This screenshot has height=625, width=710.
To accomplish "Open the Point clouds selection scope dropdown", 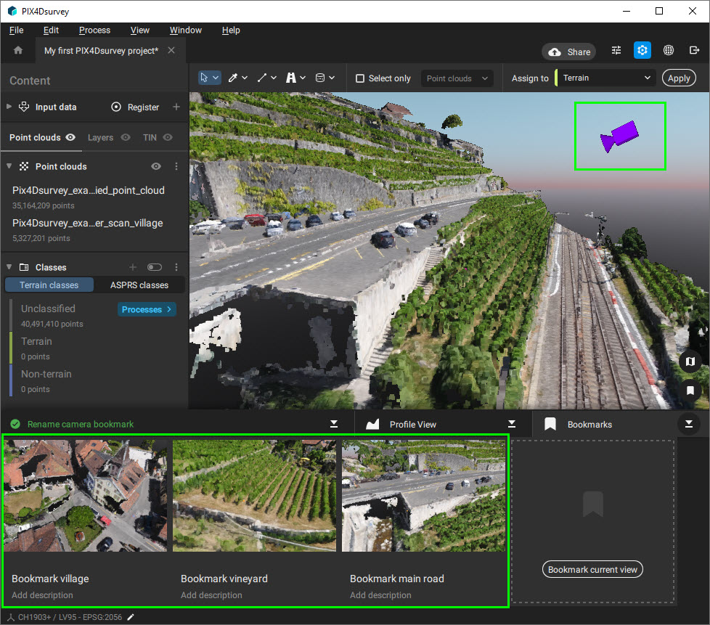I will click(457, 78).
